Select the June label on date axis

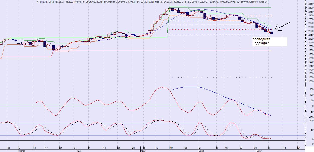[201, 151]
